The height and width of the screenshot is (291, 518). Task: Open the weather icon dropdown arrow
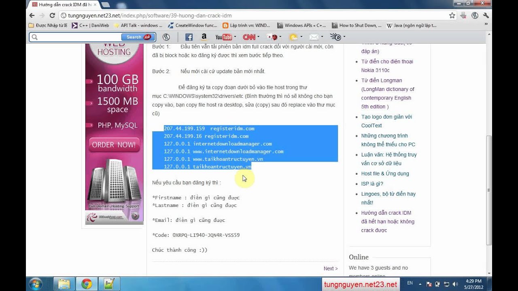point(301,37)
